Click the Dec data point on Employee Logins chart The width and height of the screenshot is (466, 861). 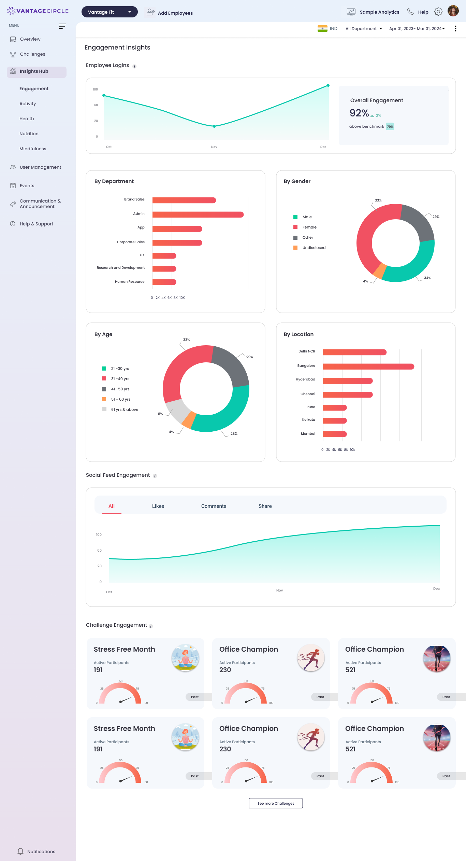click(x=328, y=85)
